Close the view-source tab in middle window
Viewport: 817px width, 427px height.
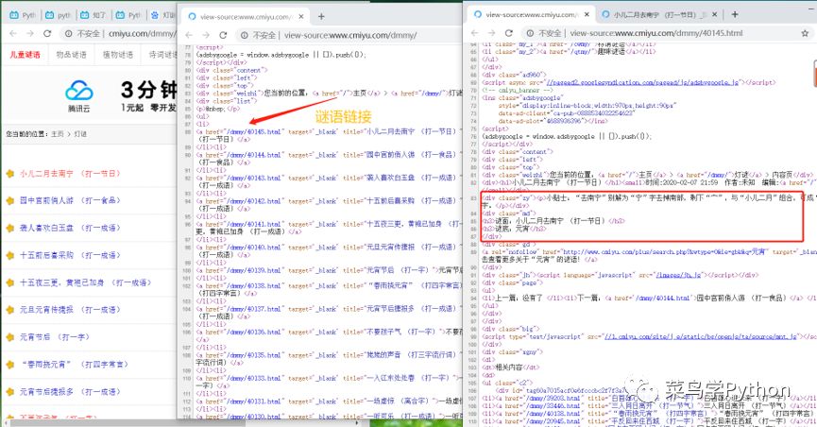301,17
